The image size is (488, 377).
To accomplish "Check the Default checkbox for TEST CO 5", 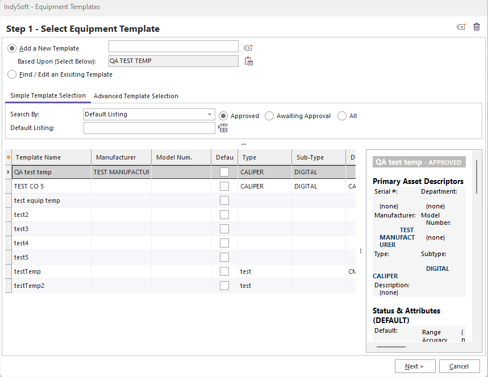I will (224, 186).
